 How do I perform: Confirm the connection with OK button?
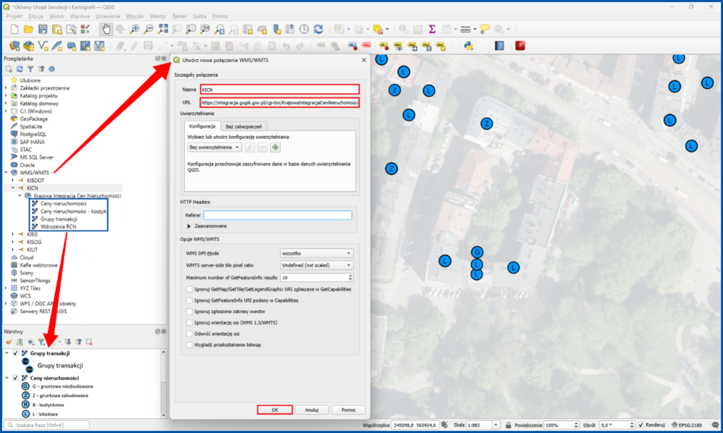coord(275,410)
